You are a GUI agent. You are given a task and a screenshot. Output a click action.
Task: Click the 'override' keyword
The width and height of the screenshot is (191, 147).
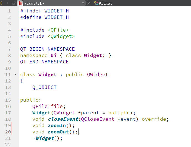[x=154, y=119]
